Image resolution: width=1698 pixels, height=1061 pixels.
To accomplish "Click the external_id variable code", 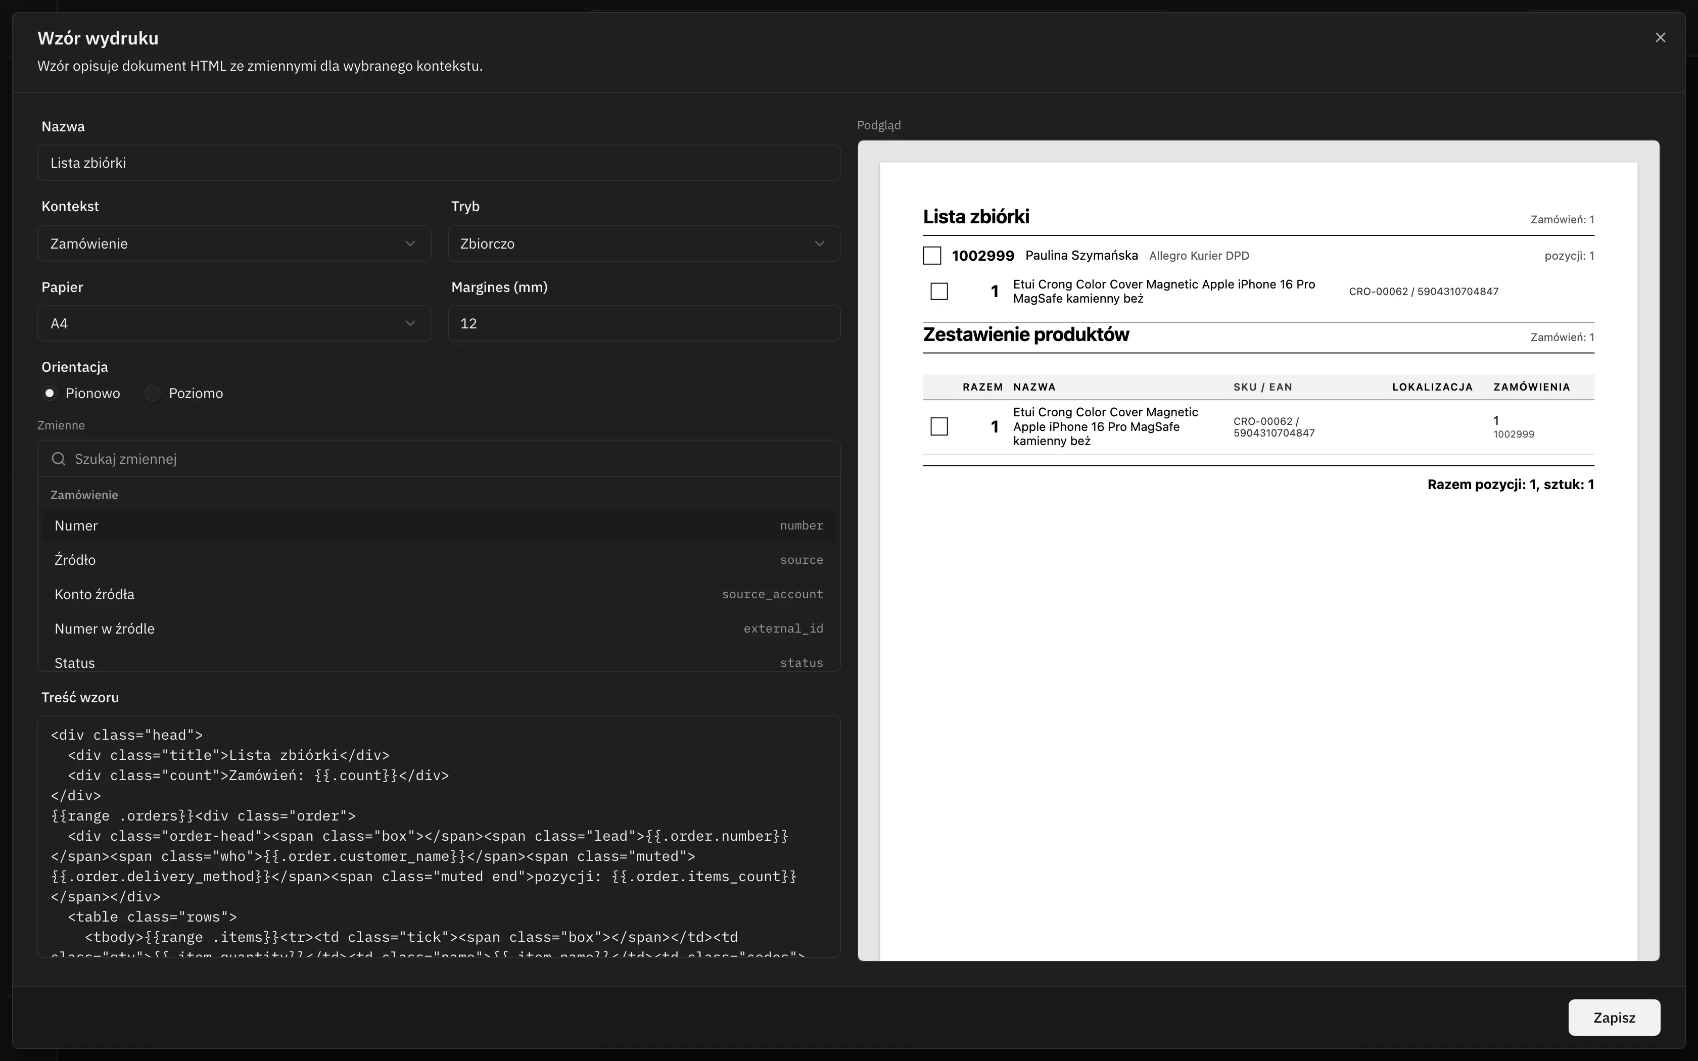I will pyautogui.click(x=783, y=629).
